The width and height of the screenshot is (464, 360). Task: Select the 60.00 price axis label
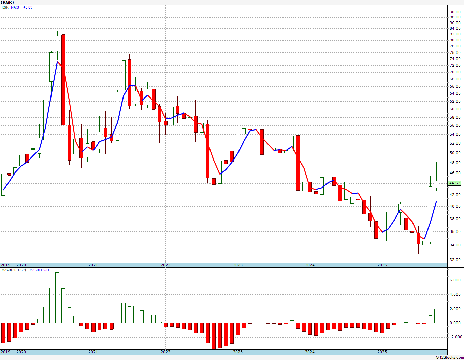[455, 109]
